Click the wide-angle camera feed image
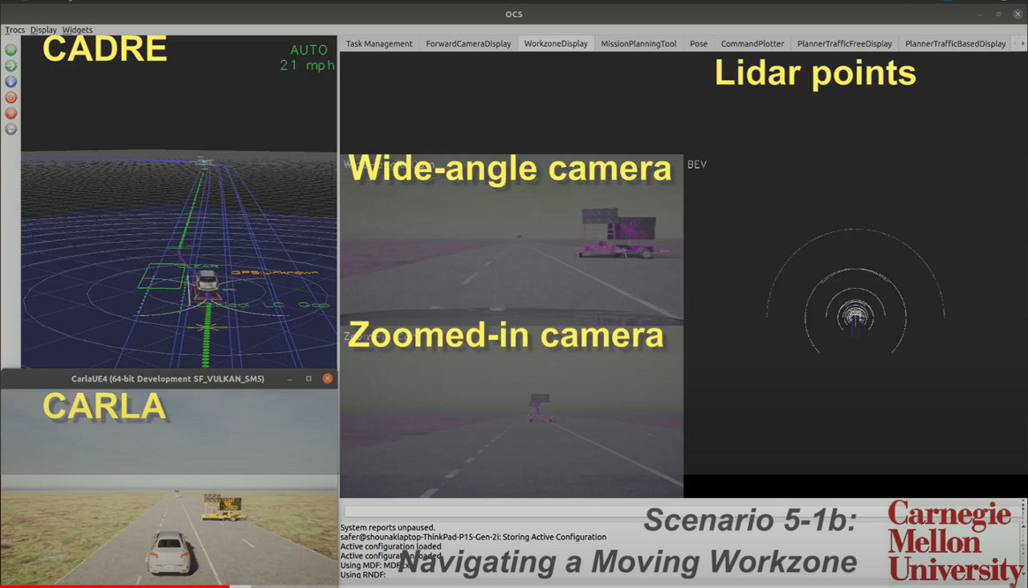The image size is (1028, 588). (512, 239)
